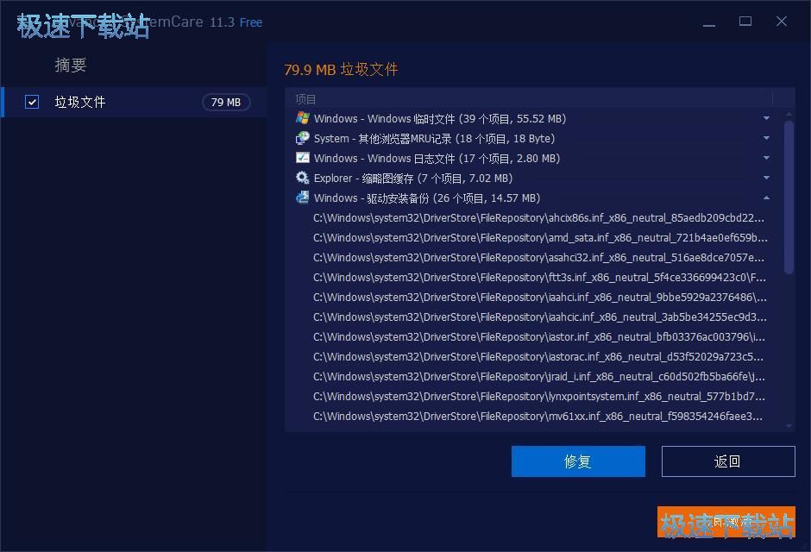Open the 摘要 summary section
Viewport: 811px width, 552px height.
[x=71, y=66]
